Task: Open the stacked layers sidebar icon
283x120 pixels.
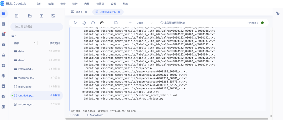Action: 3,76
